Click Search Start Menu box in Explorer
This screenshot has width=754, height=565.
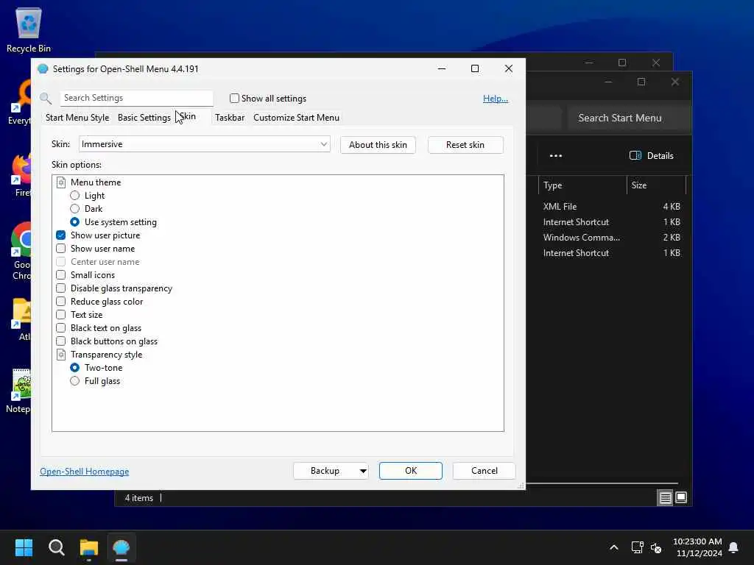(x=629, y=118)
